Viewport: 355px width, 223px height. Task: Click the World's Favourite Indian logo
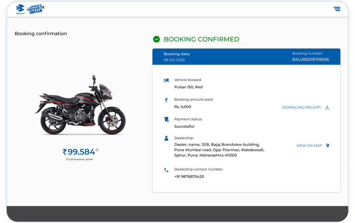click(x=36, y=9)
